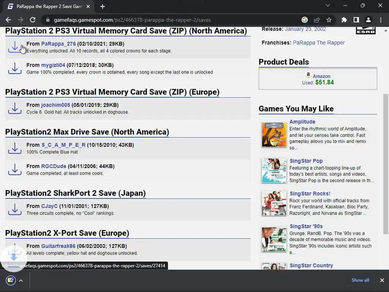Download PaRappa_276's save file
Screen dimensions: 389x292
click(15, 47)
